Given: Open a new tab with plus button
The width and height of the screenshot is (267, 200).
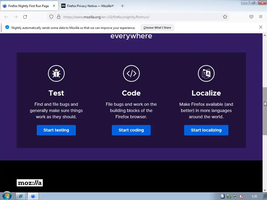Looking at the screenshot, I should (x=122, y=6).
